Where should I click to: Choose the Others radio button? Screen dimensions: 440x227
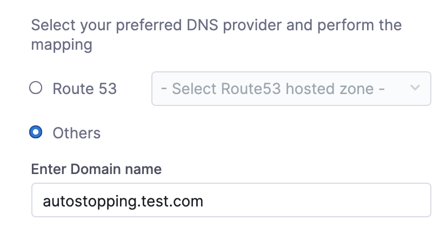pyautogui.click(x=36, y=132)
